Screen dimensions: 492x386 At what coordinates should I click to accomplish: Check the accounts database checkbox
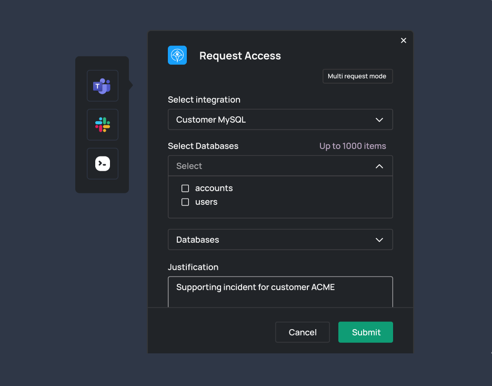pos(185,189)
